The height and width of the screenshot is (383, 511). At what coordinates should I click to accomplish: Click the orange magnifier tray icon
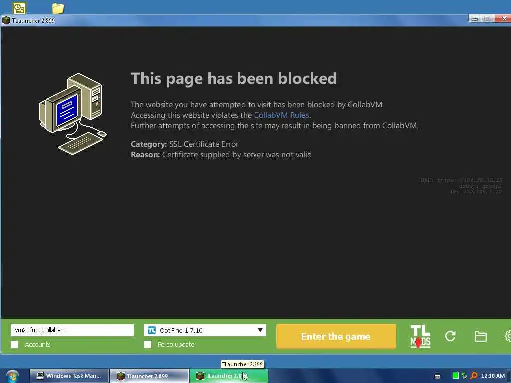pos(474,376)
